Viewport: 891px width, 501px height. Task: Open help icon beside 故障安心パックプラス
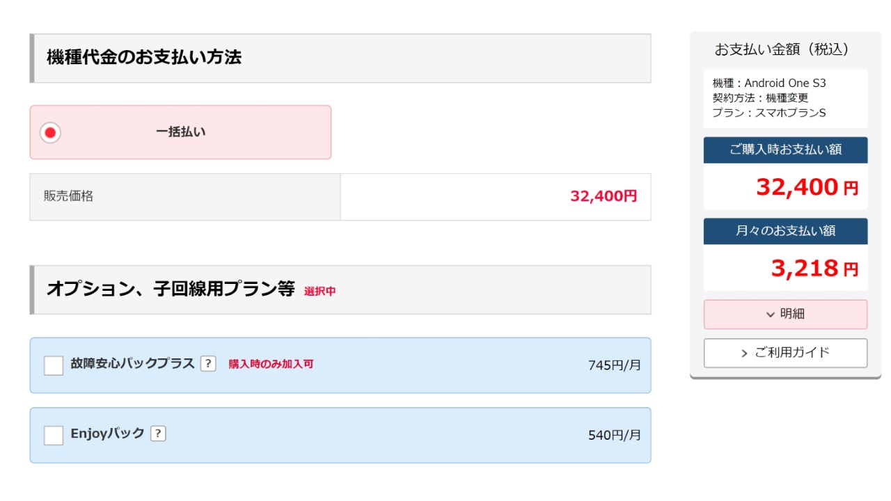tap(208, 364)
